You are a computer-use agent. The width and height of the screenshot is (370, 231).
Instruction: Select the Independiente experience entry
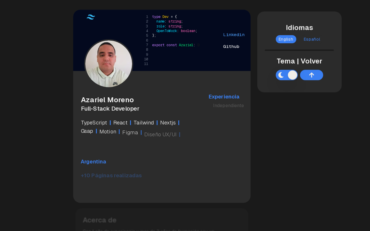point(228,105)
